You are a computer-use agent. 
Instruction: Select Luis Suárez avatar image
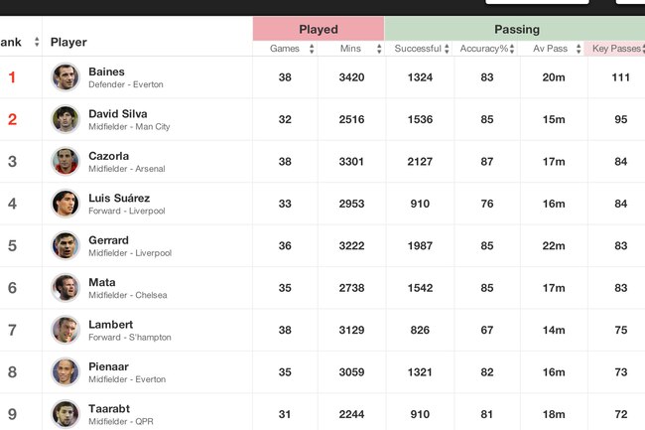coord(64,204)
